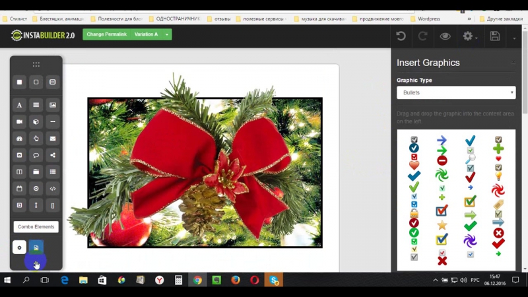Viewport: 528px width, 297px height.
Task: Select the vertical spacer arrows tool
Action: [x=36, y=205]
